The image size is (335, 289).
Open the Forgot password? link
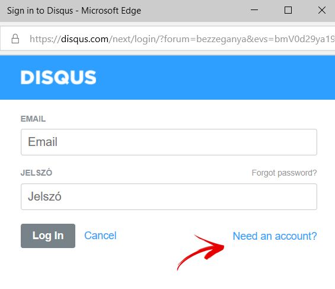[284, 173]
